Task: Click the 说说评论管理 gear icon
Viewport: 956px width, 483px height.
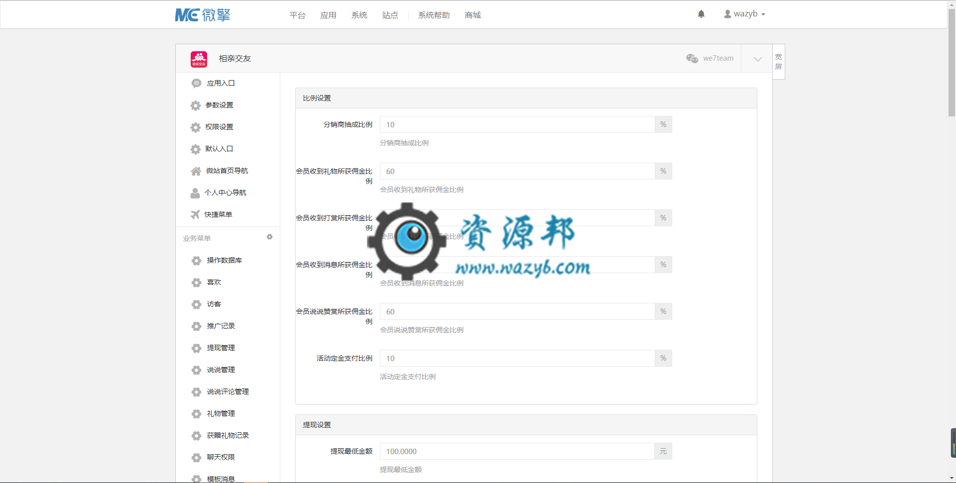Action: pyautogui.click(x=196, y=392)
